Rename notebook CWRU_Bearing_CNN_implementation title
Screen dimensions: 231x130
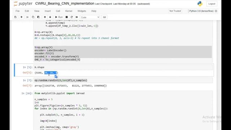point(65,4)
